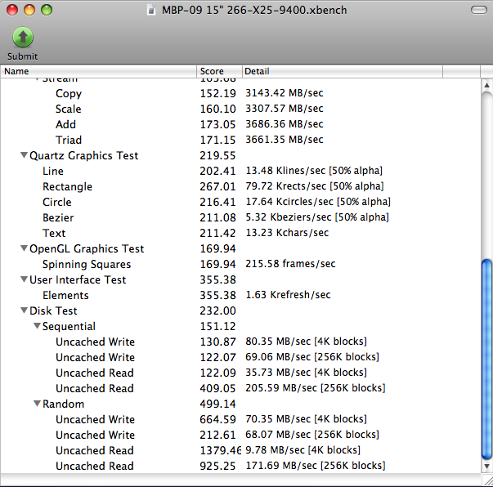Click the 219.55 Quartz score value

pos(217,155)
